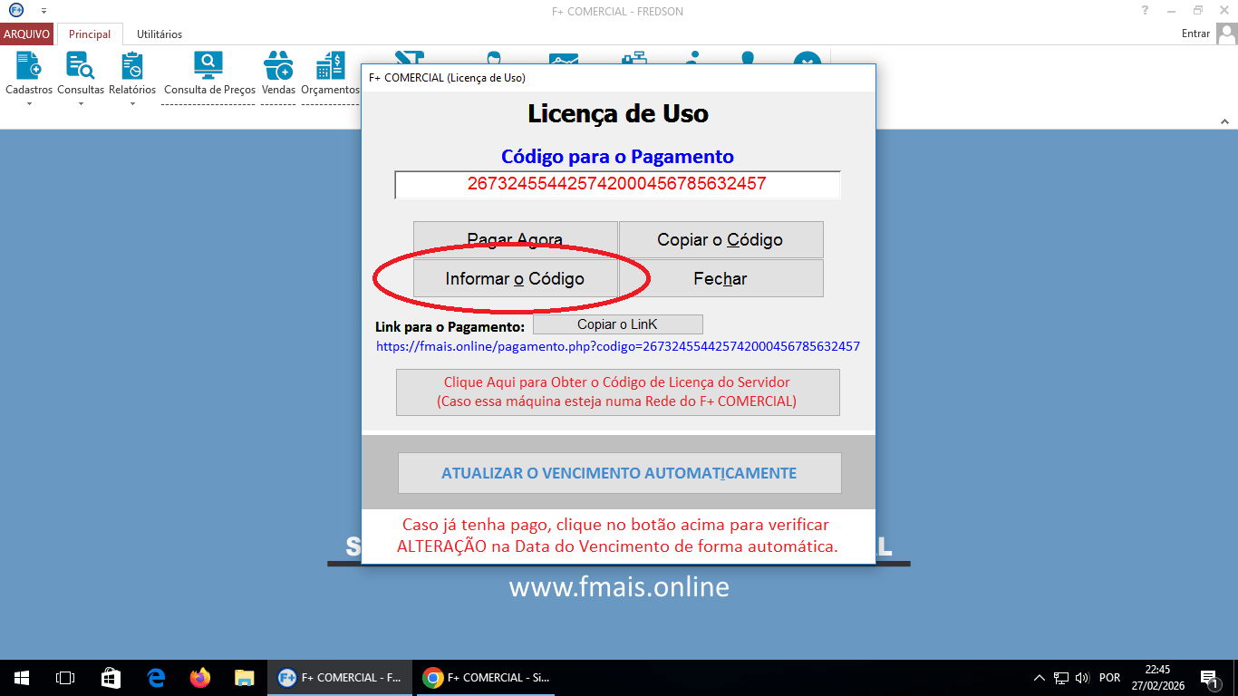This screenshot has width=1238, height=696.
Task: Launch Firefox from the taskbar
Action: (198, 677)
